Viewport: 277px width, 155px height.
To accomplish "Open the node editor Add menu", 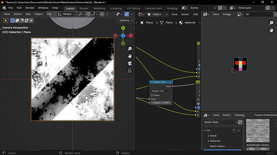I will (x=196, y=14).
